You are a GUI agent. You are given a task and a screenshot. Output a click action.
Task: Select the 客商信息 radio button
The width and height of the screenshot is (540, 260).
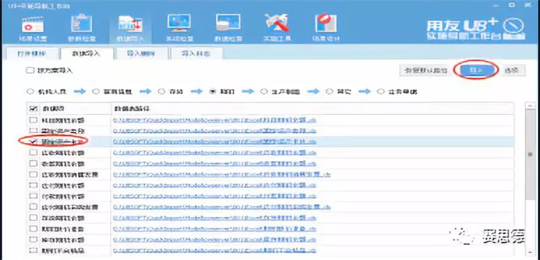coord(96,92)
